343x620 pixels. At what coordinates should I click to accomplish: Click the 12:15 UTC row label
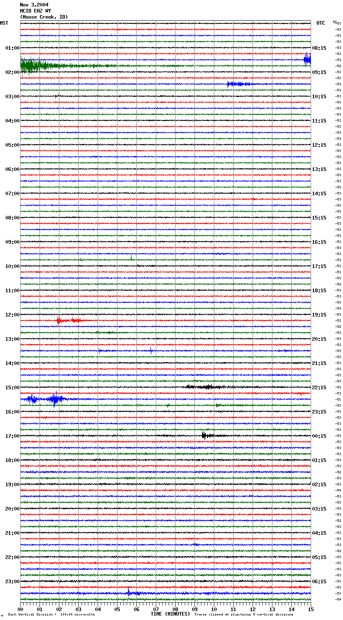click(319, 145)
